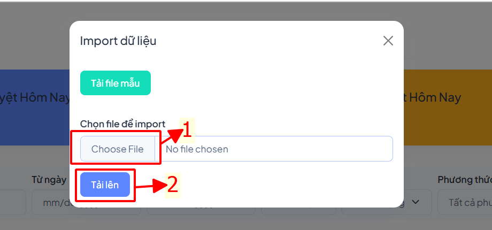Click the Tải file mẫu button
This screenshot has width=492, height=230.
[x=116, y=83]
